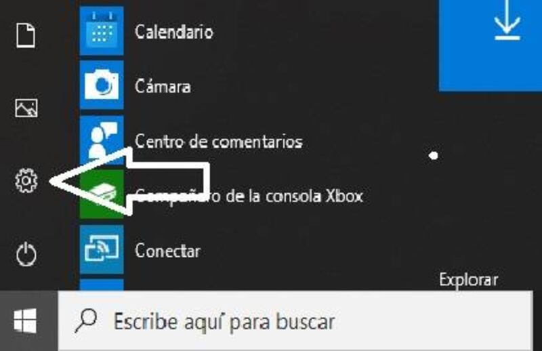
Task: Click the Power button icon
Action: click(26, 254)
